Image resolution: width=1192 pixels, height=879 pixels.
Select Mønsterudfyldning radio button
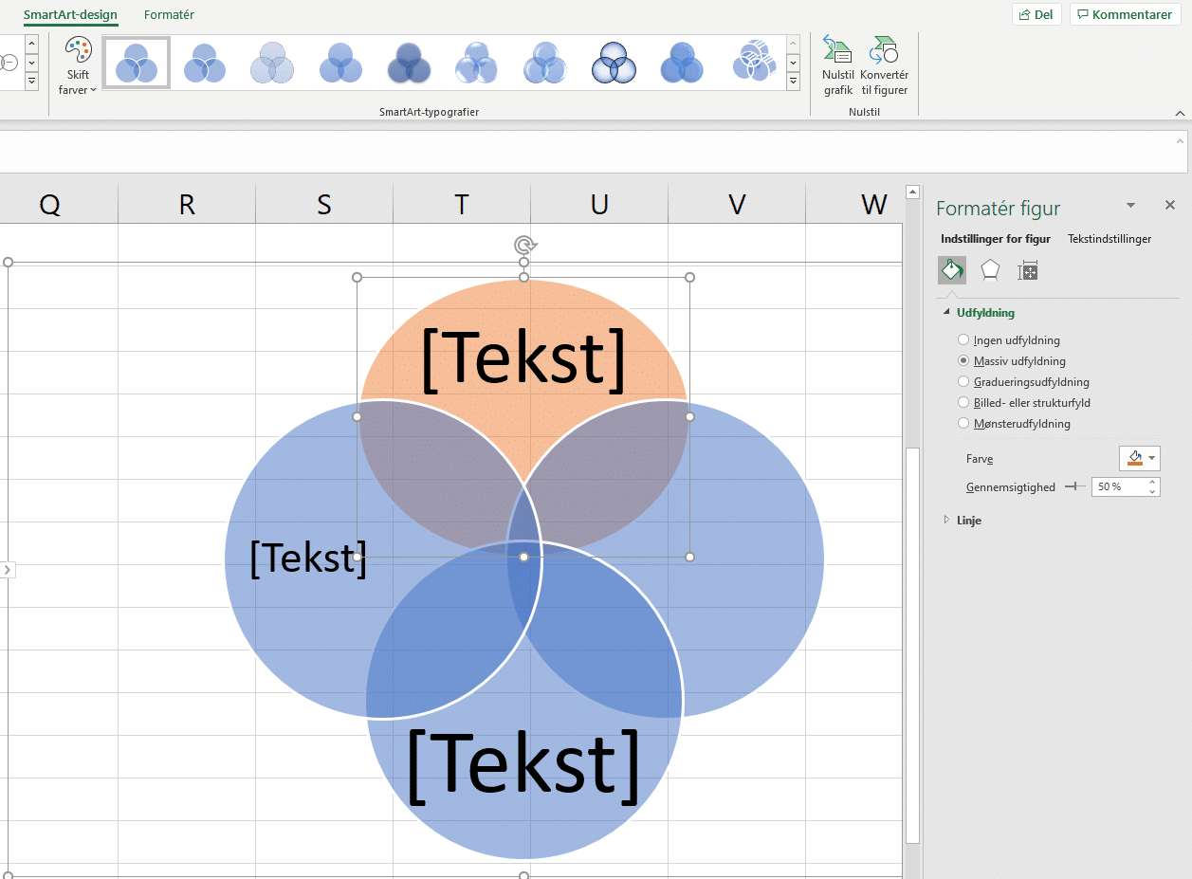point(963,424)
